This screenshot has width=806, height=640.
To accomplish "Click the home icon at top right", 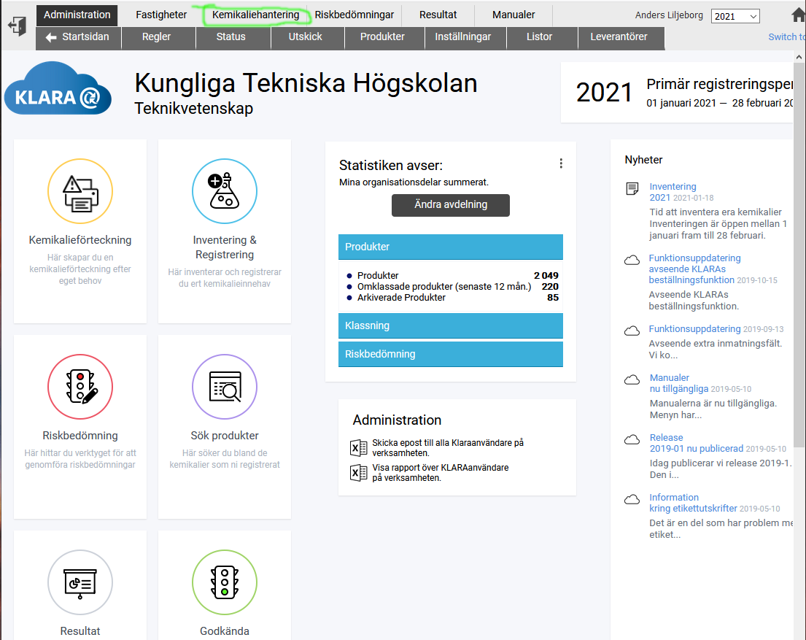I will (x=798, y=15).
